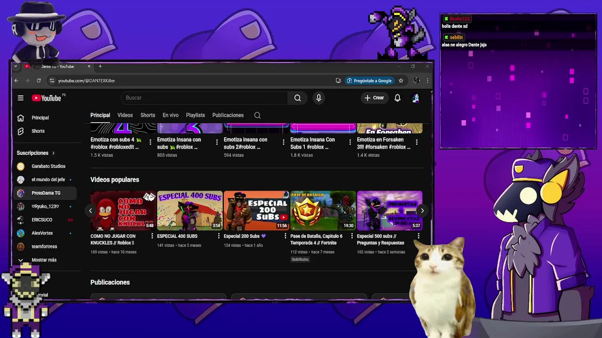Open options for Emotiza insana con subs 2
This screenshot has height=338, width=602.
284,142
